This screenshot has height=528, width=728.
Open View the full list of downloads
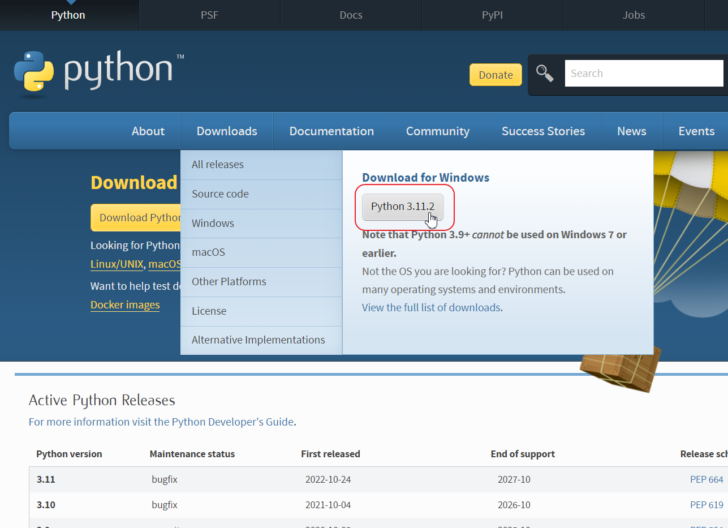tap(431, 307)
